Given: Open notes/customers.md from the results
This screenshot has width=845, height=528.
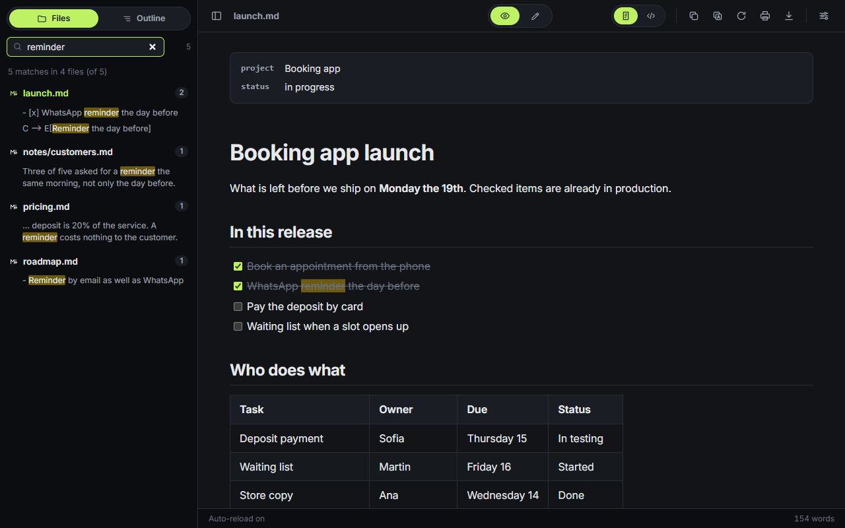Looking at the screenshot, I should tap(99, 152).
